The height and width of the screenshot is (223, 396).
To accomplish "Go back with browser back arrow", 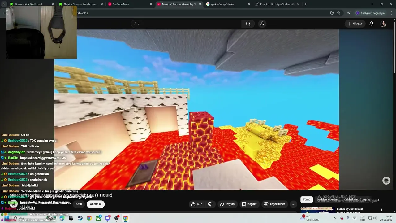I will pos(4,13).
